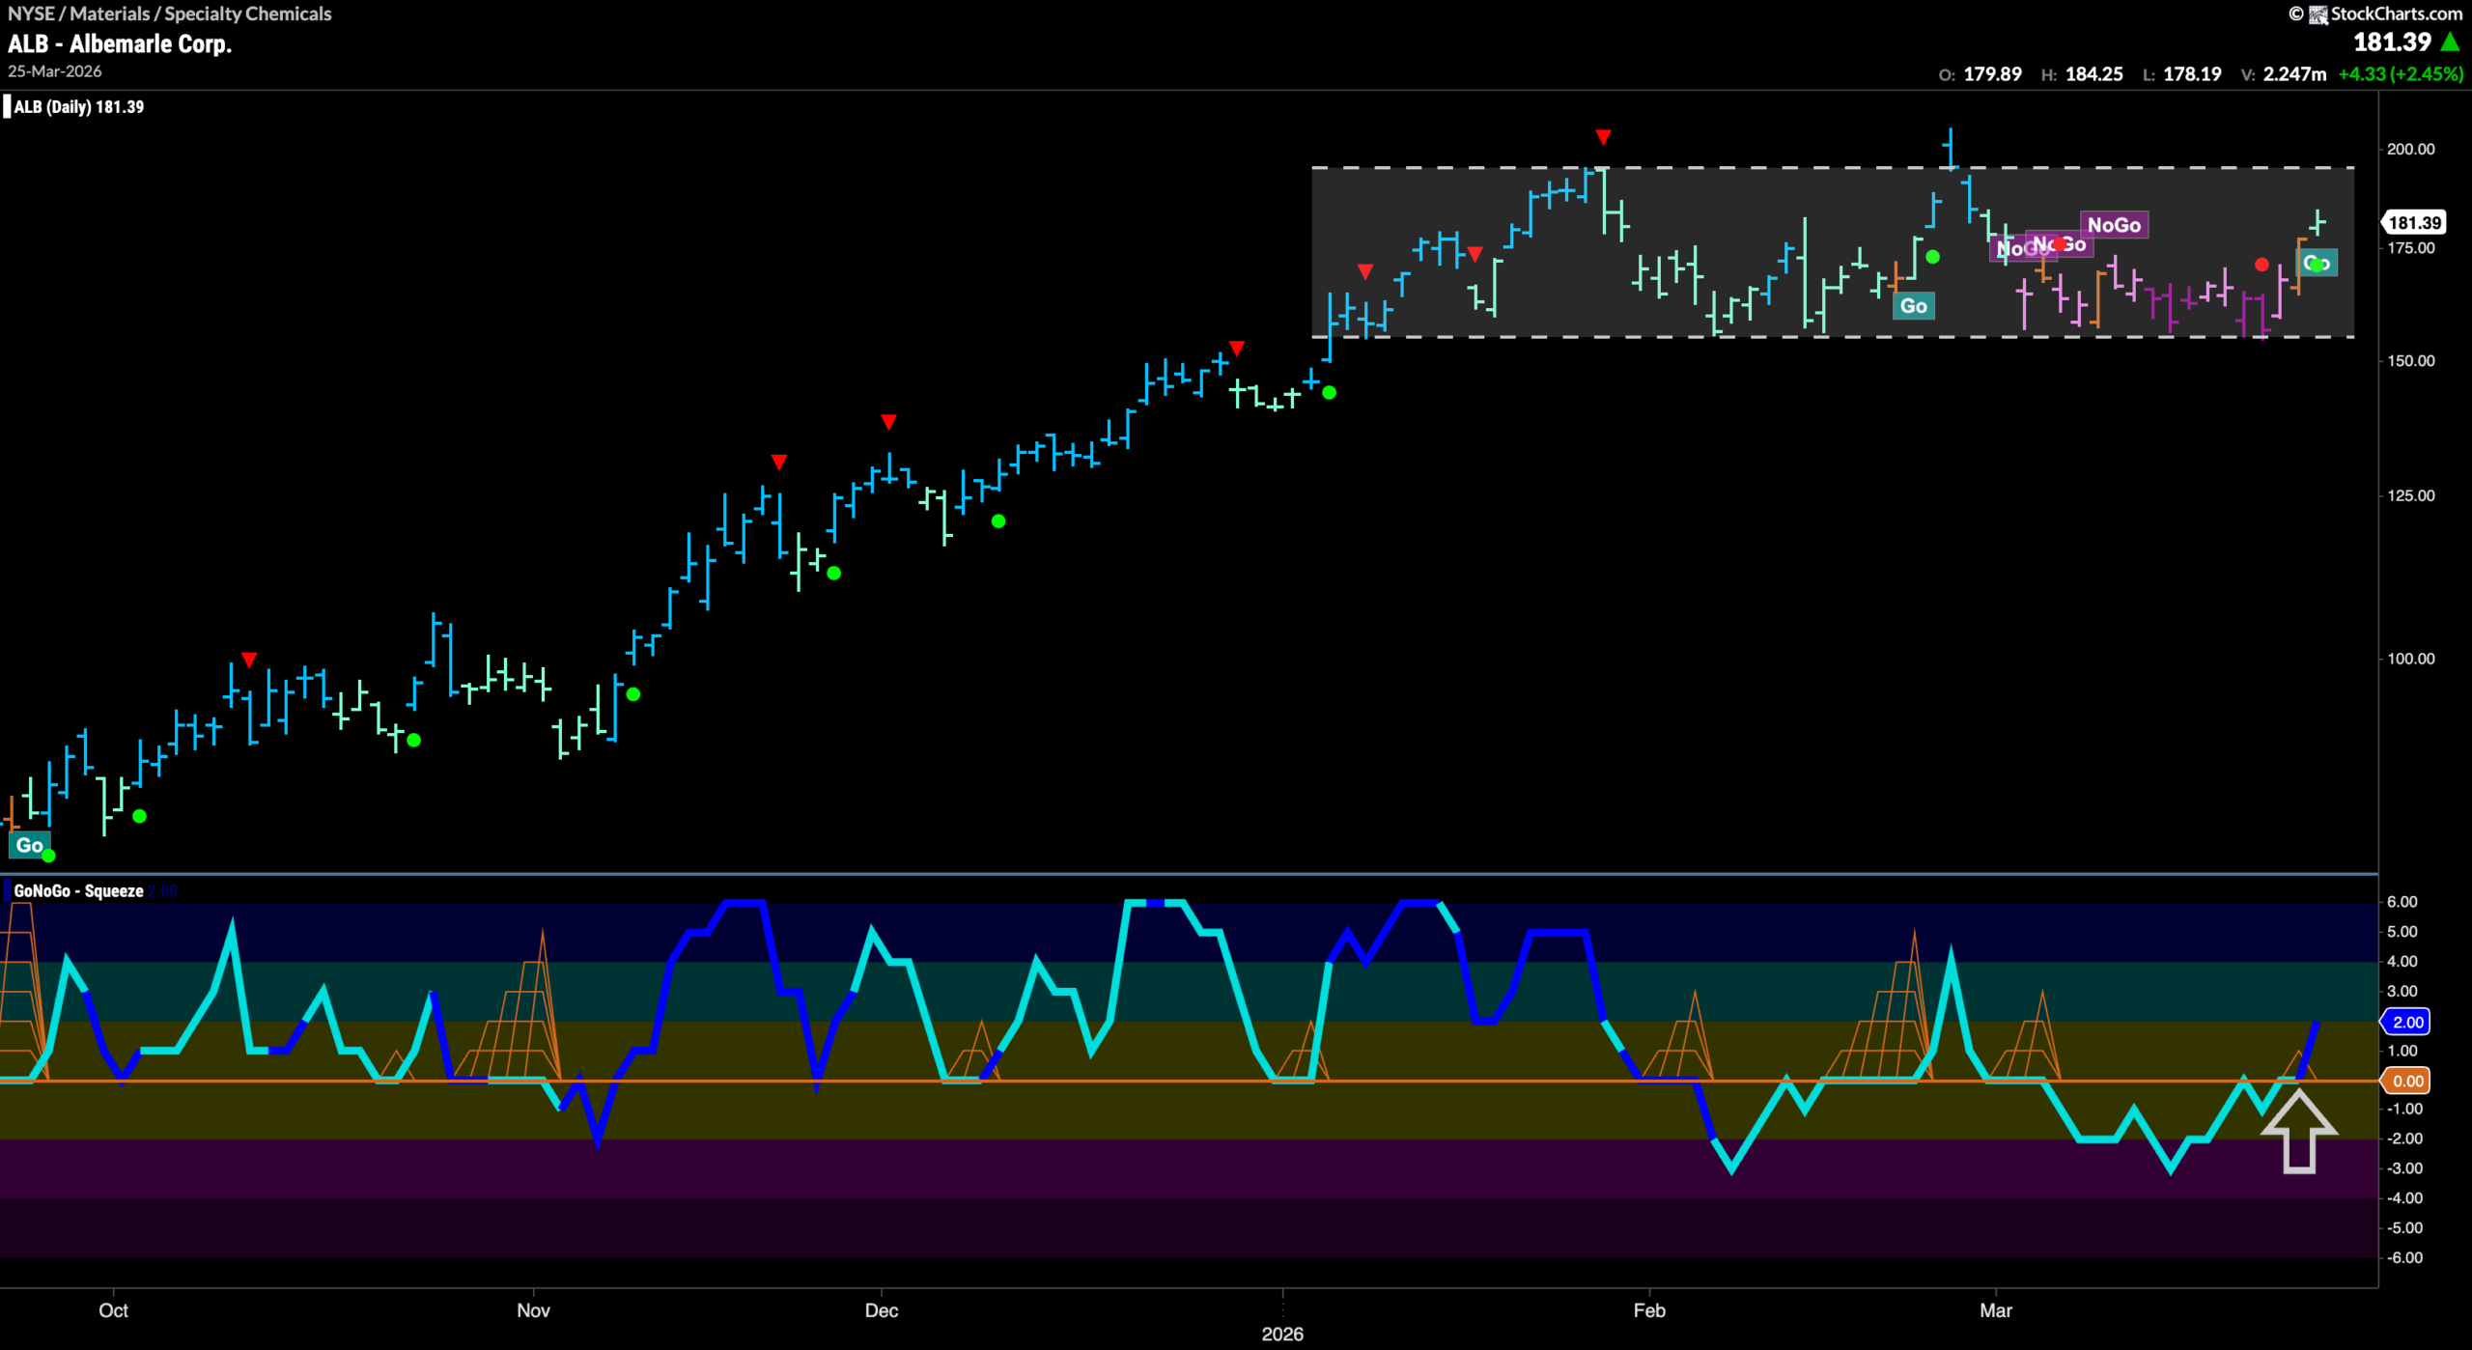
Task: Click the Dec label on time axis
Action: [882, 1310]
